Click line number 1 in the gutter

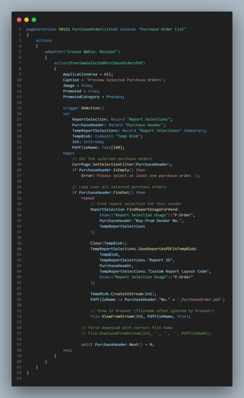click(x=20, y=29)
